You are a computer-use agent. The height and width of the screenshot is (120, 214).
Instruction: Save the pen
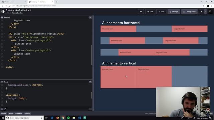tap(150, 12)
